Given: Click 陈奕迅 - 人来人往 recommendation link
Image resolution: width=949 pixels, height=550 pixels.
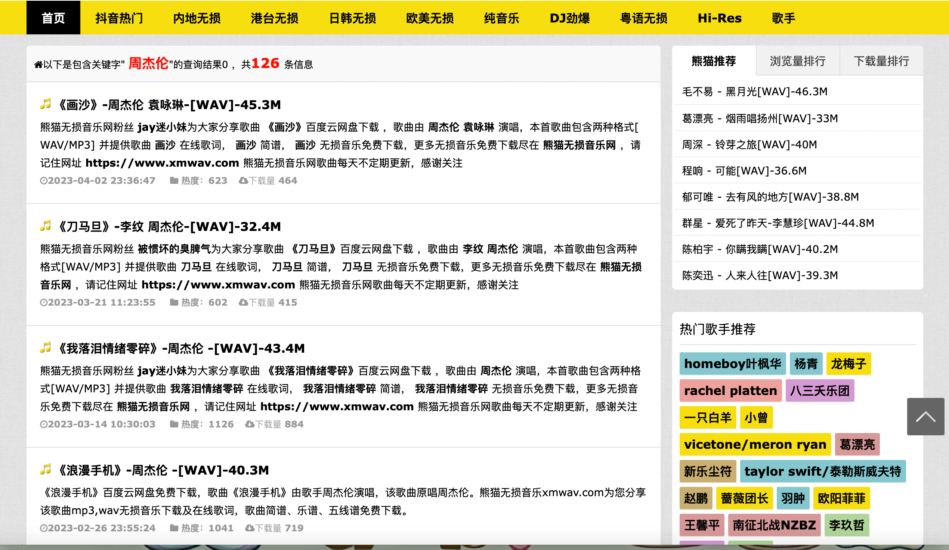Looking at the screenshot, I should 759,275.
